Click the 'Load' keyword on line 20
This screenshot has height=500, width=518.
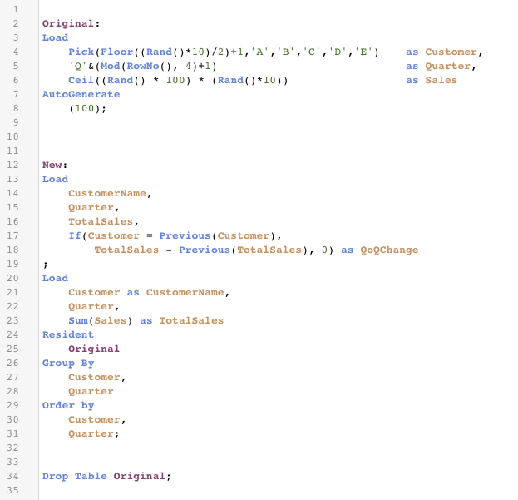click(x=55, y=278)
